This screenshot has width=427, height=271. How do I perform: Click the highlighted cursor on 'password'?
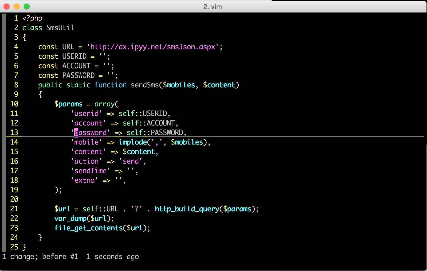point(76,132)
